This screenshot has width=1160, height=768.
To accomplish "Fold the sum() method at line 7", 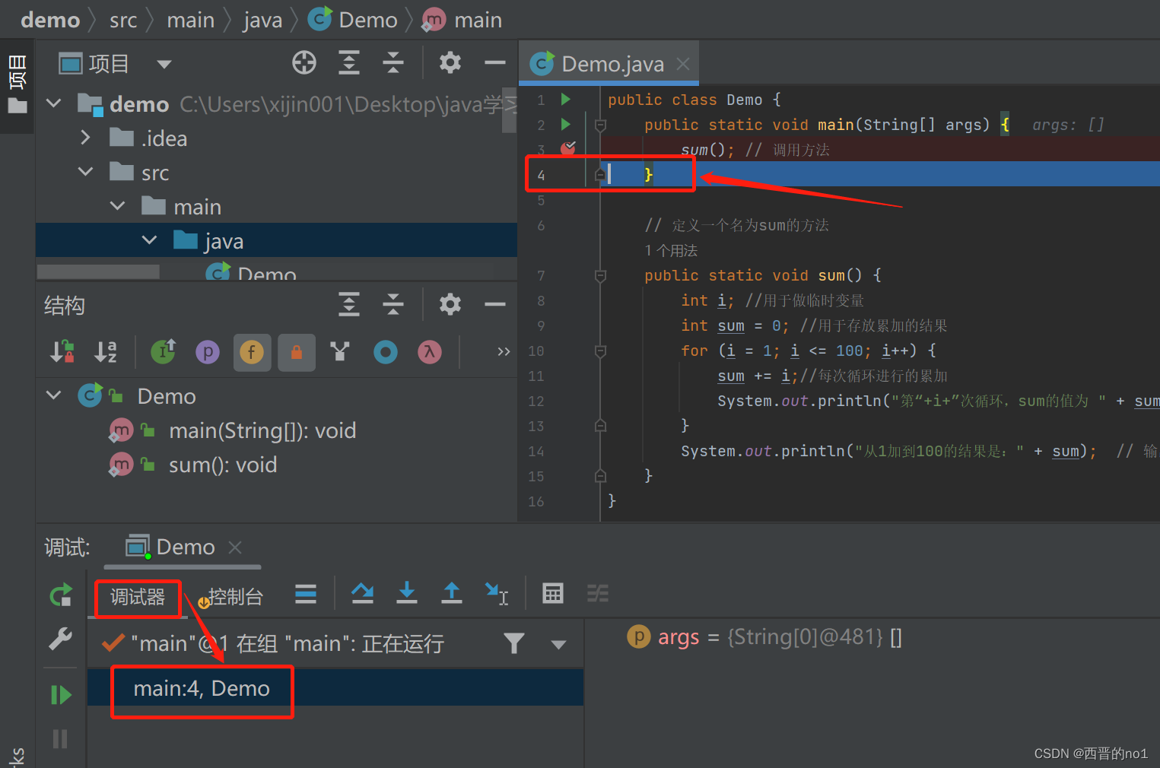I will (x=600, y=275).
